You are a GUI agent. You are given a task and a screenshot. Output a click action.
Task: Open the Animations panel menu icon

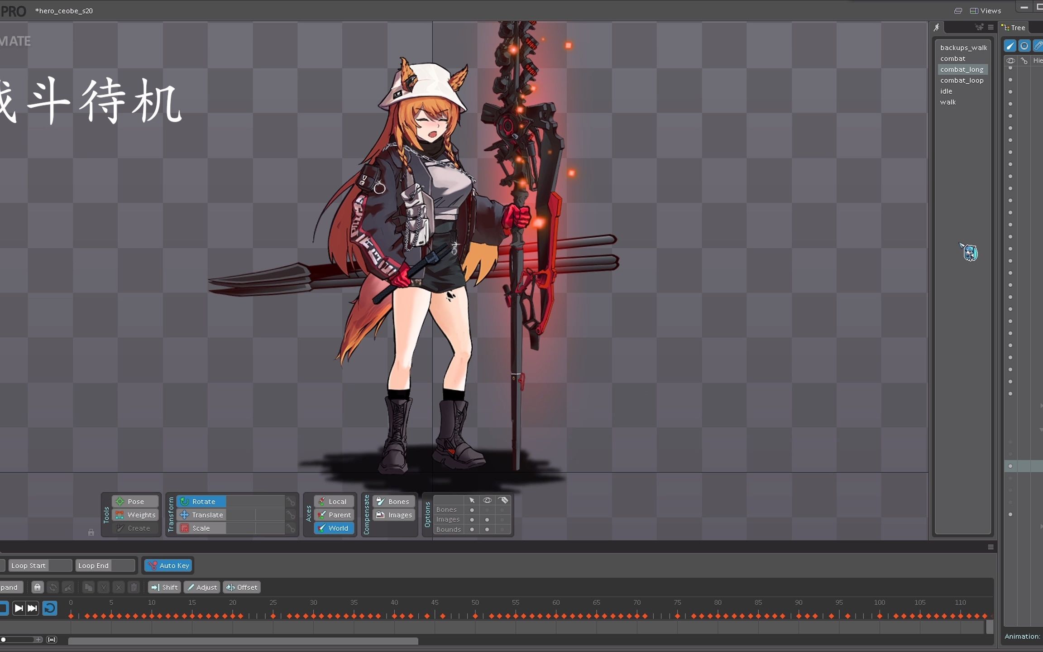[990, 28]
